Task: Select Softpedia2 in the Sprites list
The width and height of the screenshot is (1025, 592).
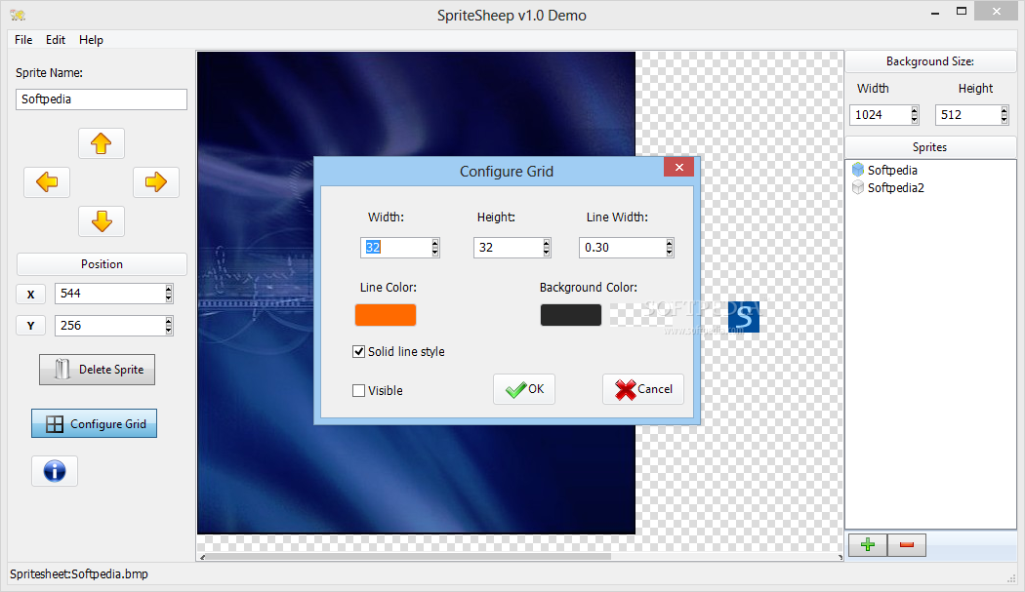Action: (x=895, y=187)
